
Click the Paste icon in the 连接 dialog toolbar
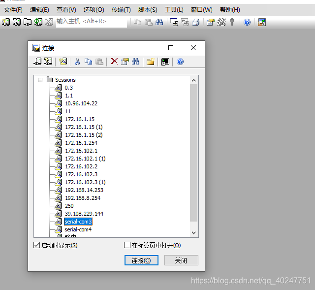click(x=99, y=62)
